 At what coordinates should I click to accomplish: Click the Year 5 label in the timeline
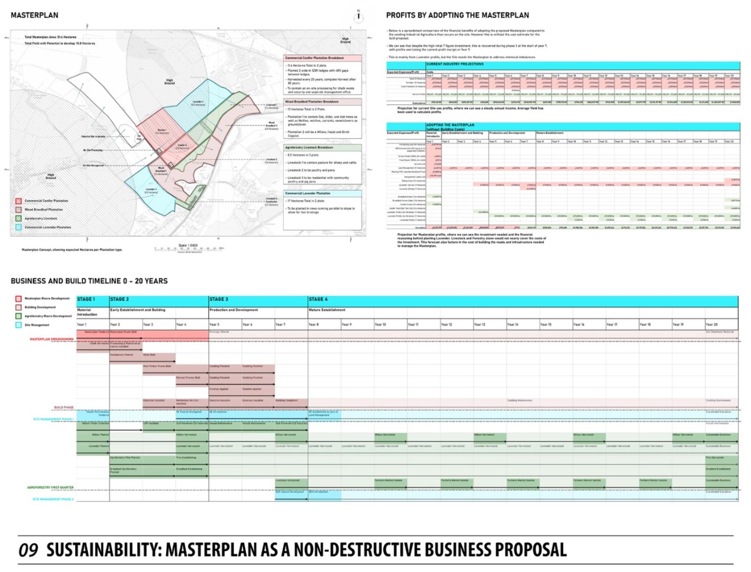[214, 325]
